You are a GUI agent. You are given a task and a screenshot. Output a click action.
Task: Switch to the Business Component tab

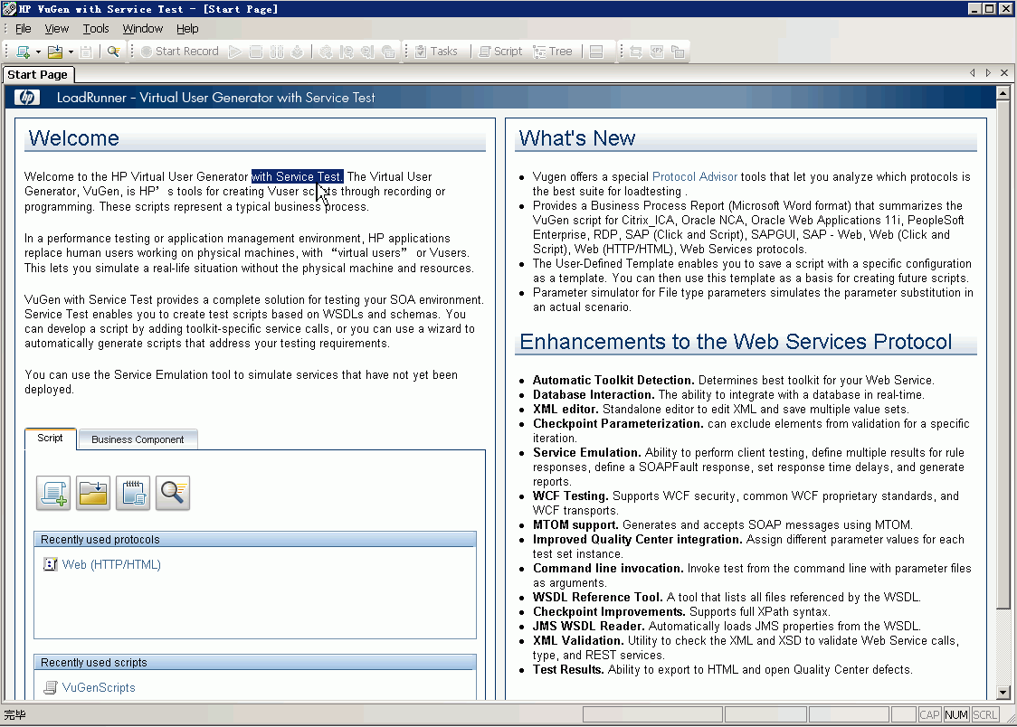(x=138, y=439)
